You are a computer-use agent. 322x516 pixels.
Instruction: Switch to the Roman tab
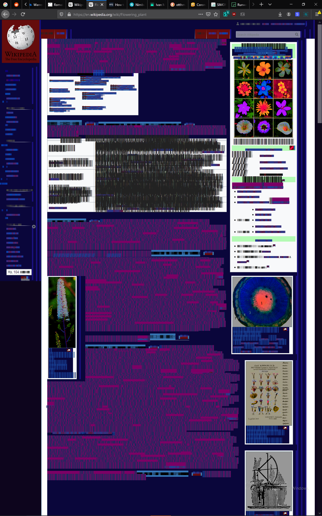click(x=56, y=5)
